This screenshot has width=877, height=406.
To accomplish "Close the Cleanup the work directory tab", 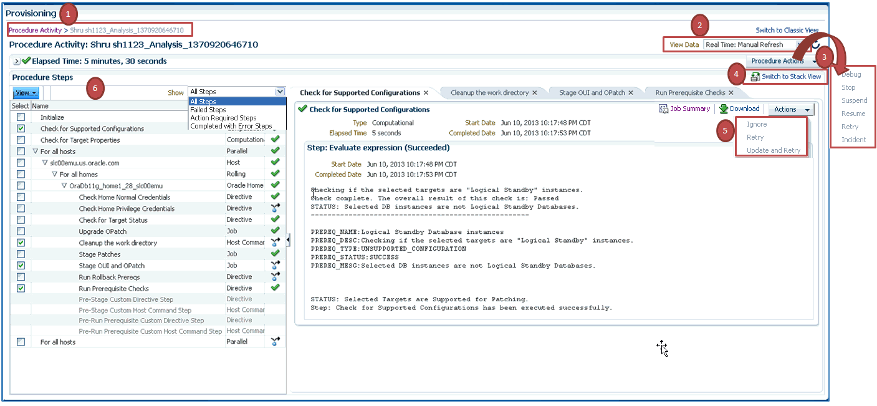I will [x=535, y=93].
